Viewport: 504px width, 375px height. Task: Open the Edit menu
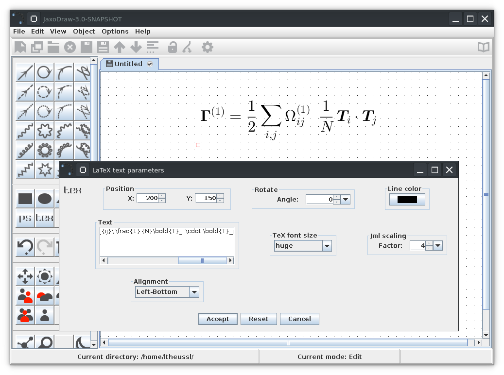click(37, 31)
